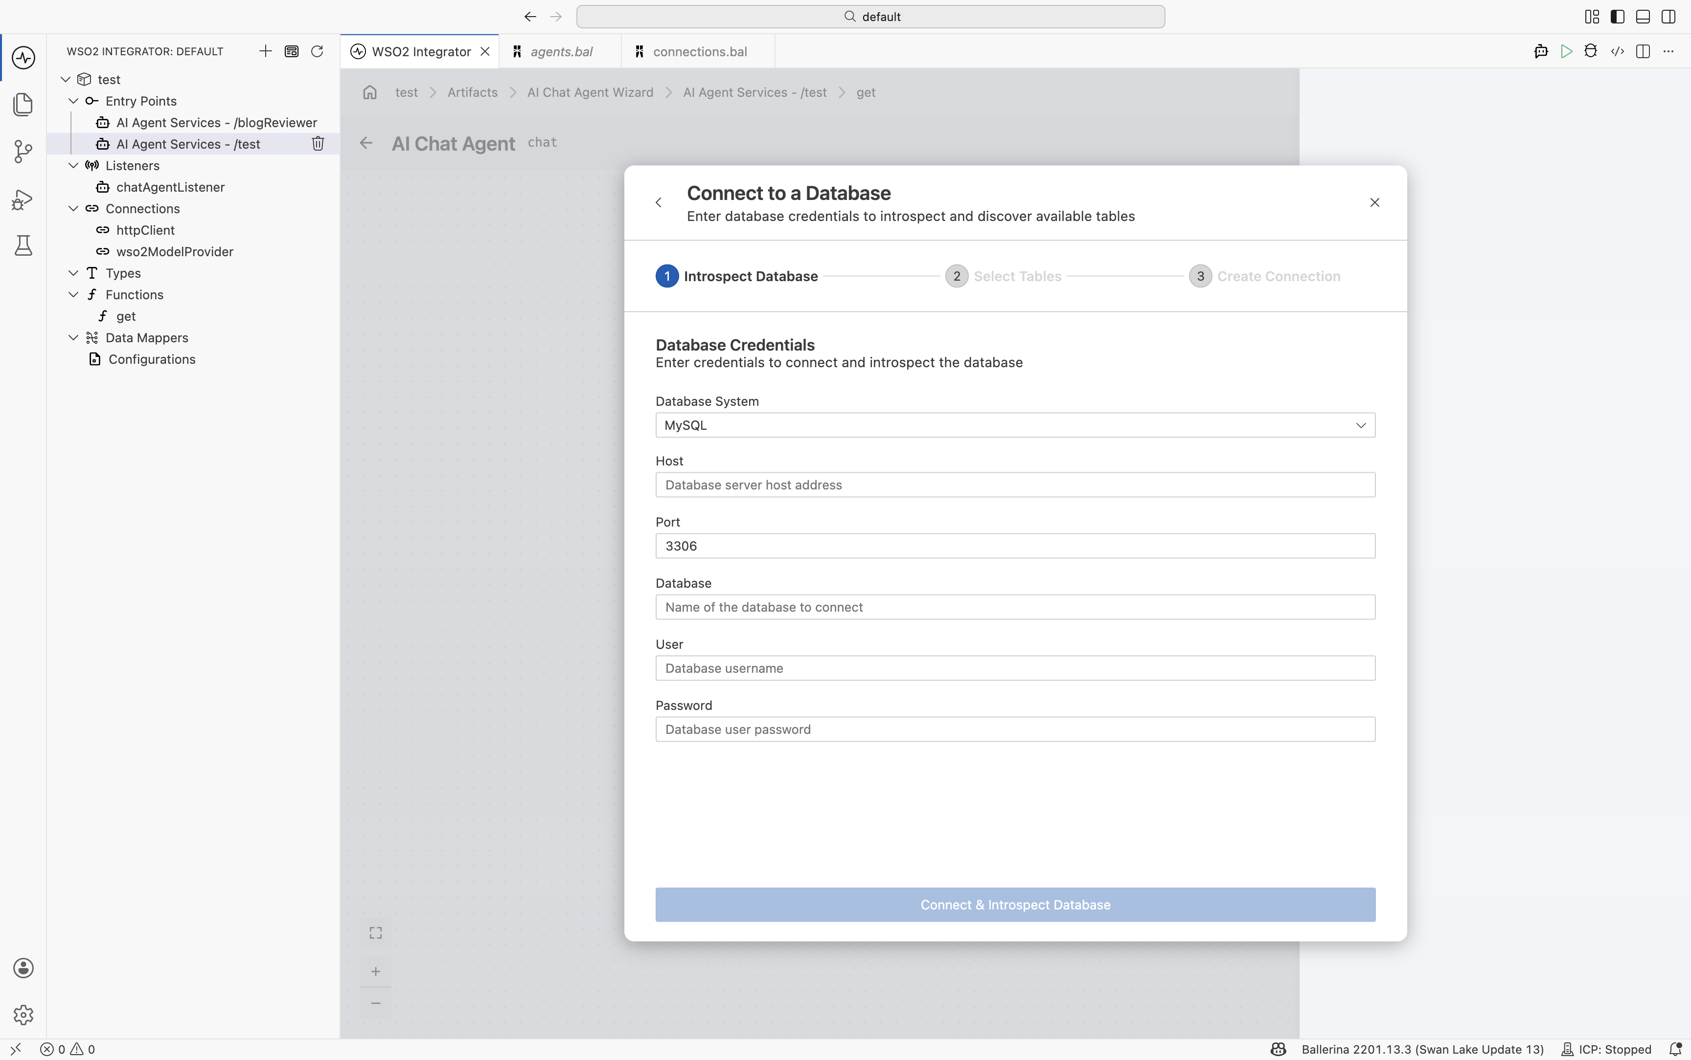The image size is (1691, 1060).
Task: Collapse the Connections section
Action: tap(74, 208)
